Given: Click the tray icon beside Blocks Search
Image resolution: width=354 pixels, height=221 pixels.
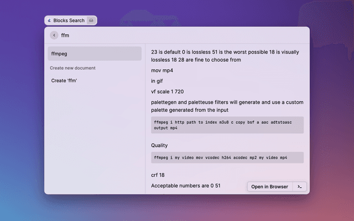Looking at the screenshot, I should click(x=91, y=20).
